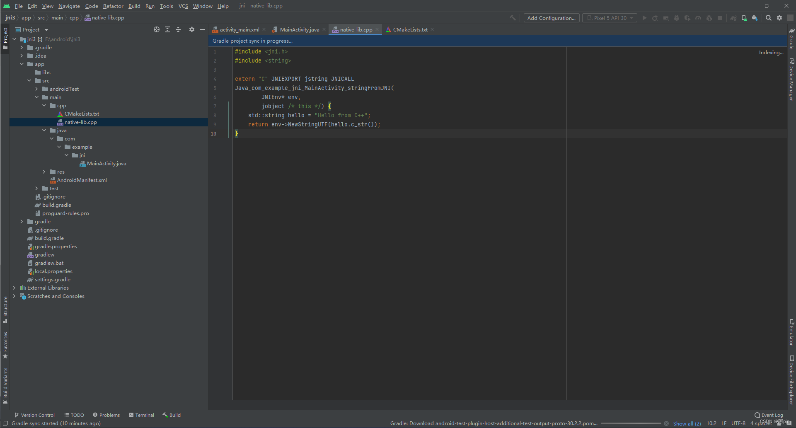Screen dimensions: 796x428
Task: Open the SDK Manager icon
Action: click(x=755, y=18)
